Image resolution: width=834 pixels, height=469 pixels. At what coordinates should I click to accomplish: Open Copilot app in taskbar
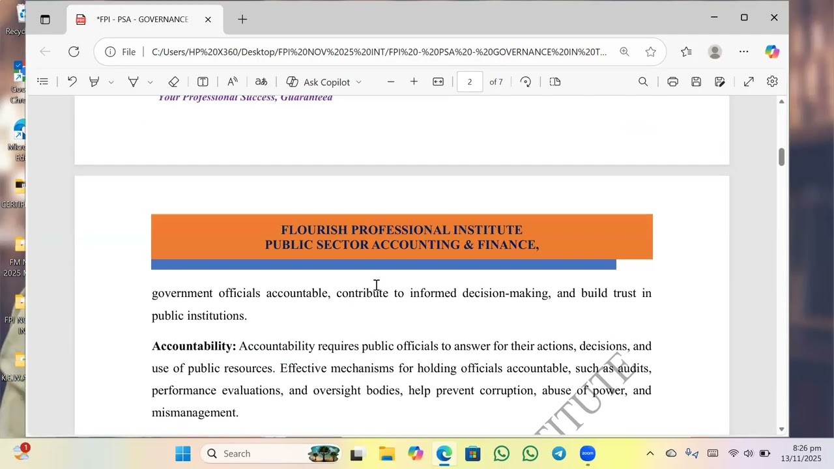point(416,453)
